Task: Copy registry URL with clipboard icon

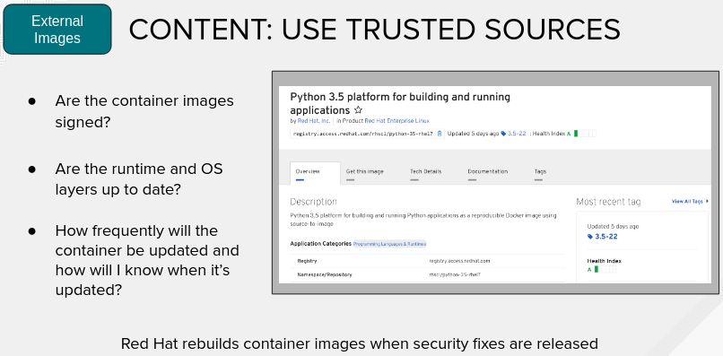Action: [440, 134]
